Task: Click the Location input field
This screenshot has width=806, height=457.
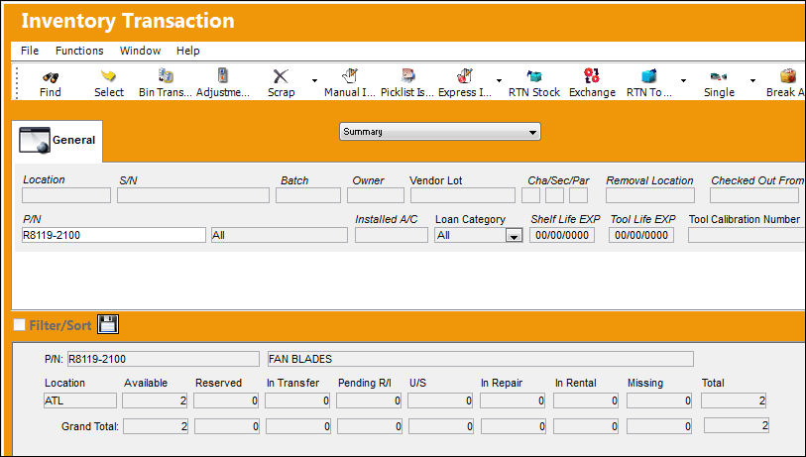Action: point(66,195)
